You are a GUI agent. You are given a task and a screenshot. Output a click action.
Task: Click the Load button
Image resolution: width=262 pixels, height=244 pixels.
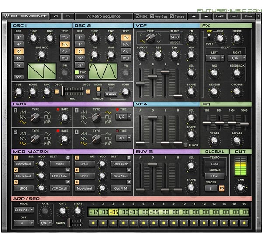(x=234, y=17)
